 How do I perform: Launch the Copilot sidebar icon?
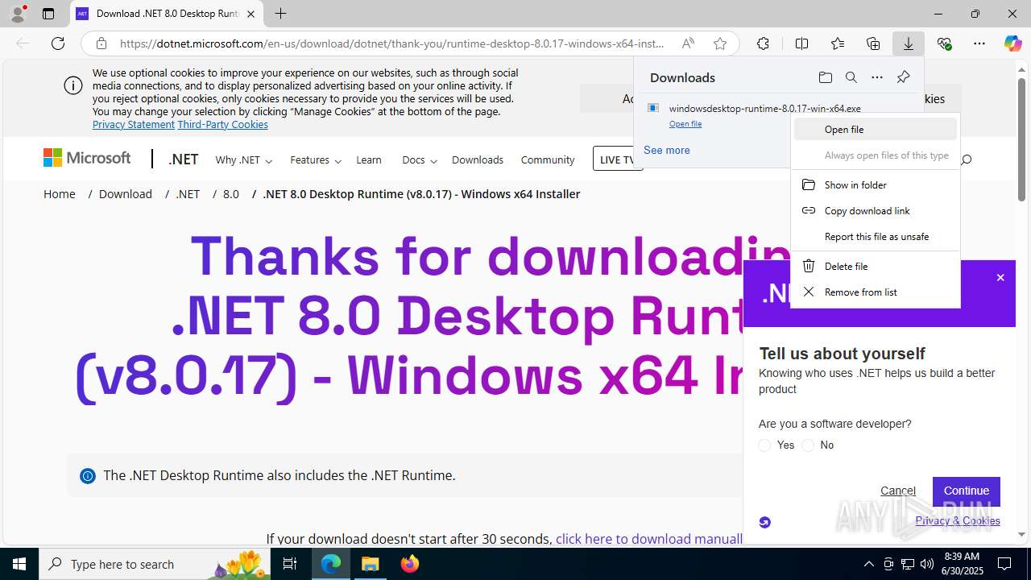[x=1012, y=43]
